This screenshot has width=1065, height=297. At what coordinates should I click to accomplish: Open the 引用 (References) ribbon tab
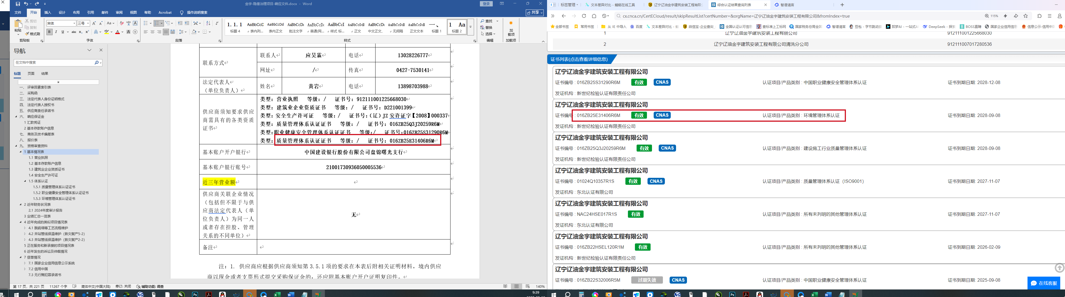91,13
